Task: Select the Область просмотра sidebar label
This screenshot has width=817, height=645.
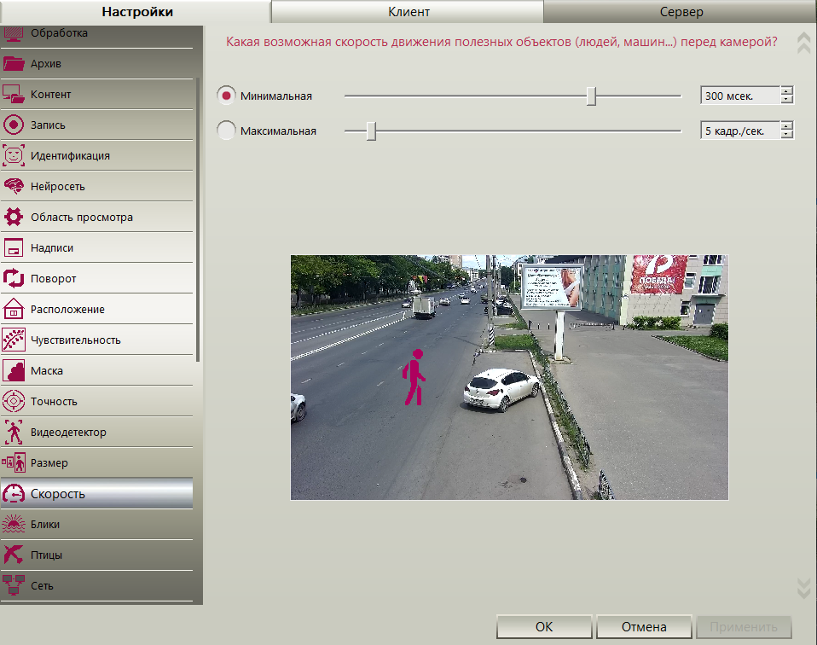Action: [x=82, y=218]
